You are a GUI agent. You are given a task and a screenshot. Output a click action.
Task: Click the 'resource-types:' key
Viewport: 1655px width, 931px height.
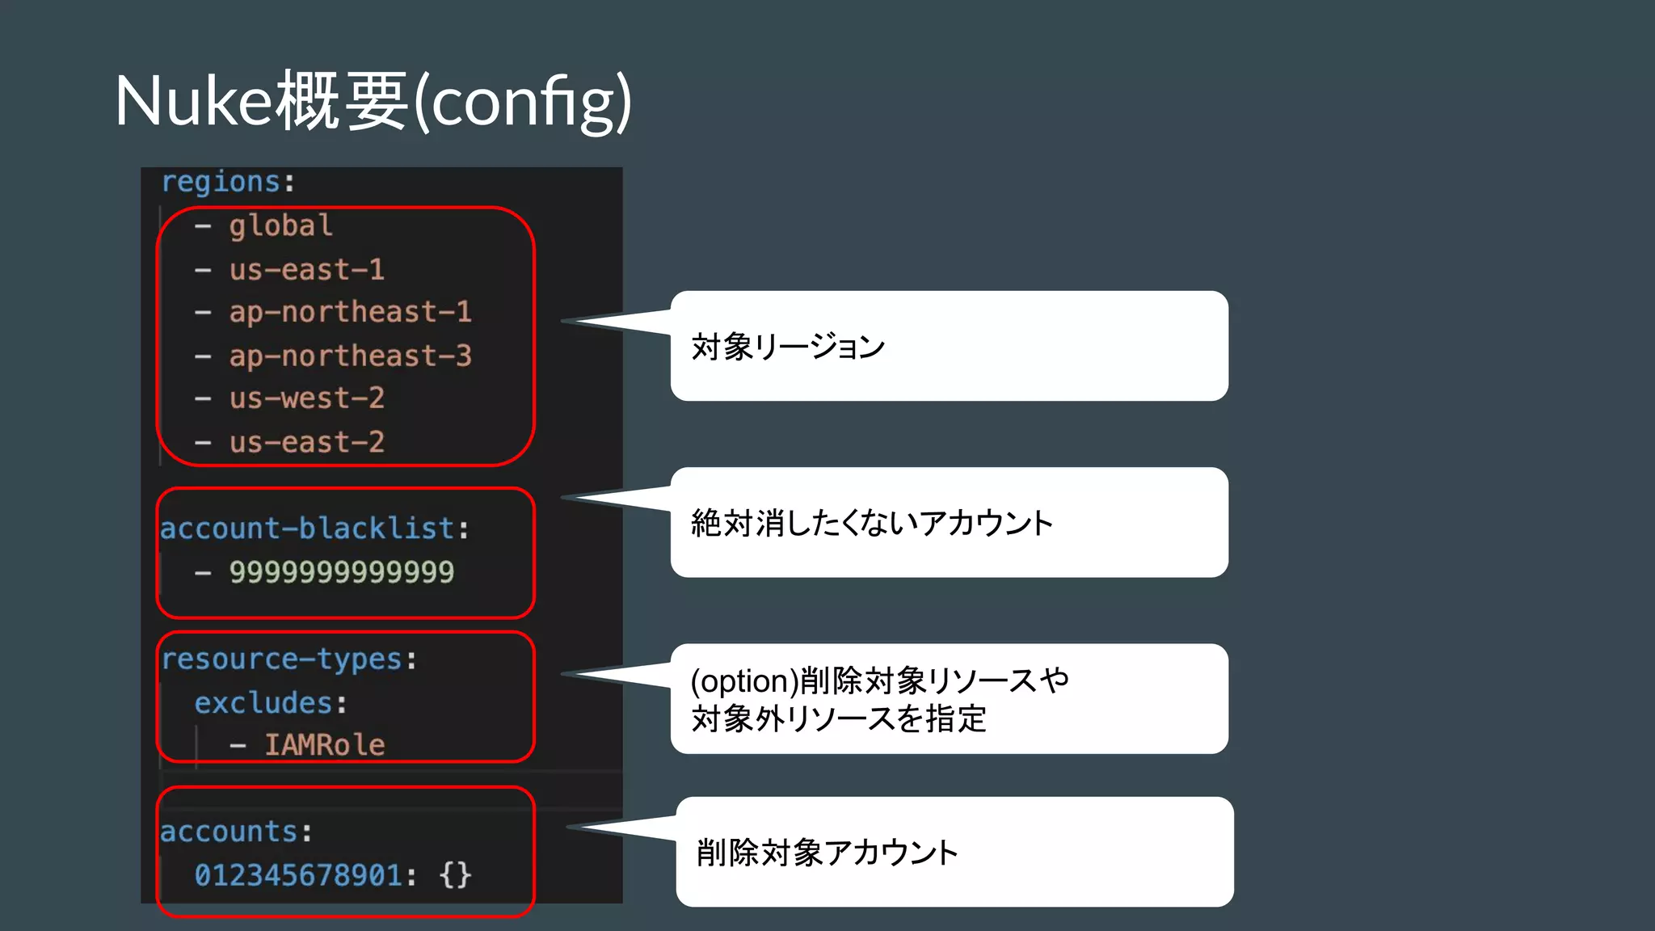pos(289,659)
